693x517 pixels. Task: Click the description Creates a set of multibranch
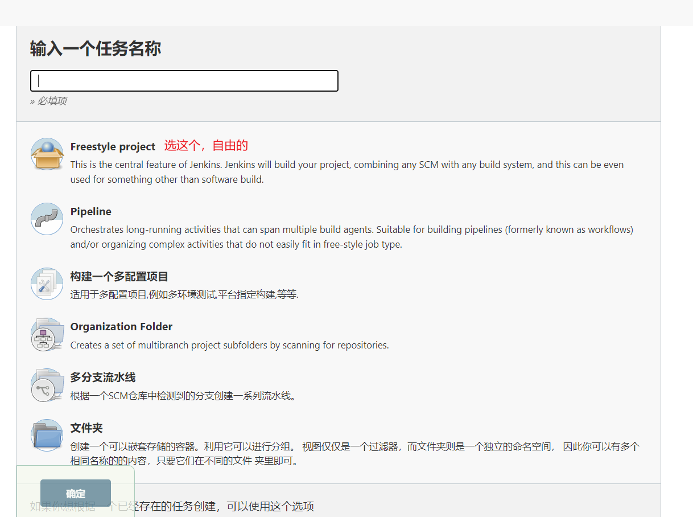[x=230, y=345]
